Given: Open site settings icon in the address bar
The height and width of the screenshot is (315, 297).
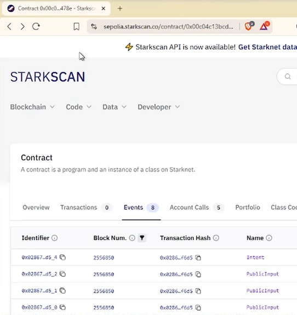Looking at the screenshot, I should point(94,26).
